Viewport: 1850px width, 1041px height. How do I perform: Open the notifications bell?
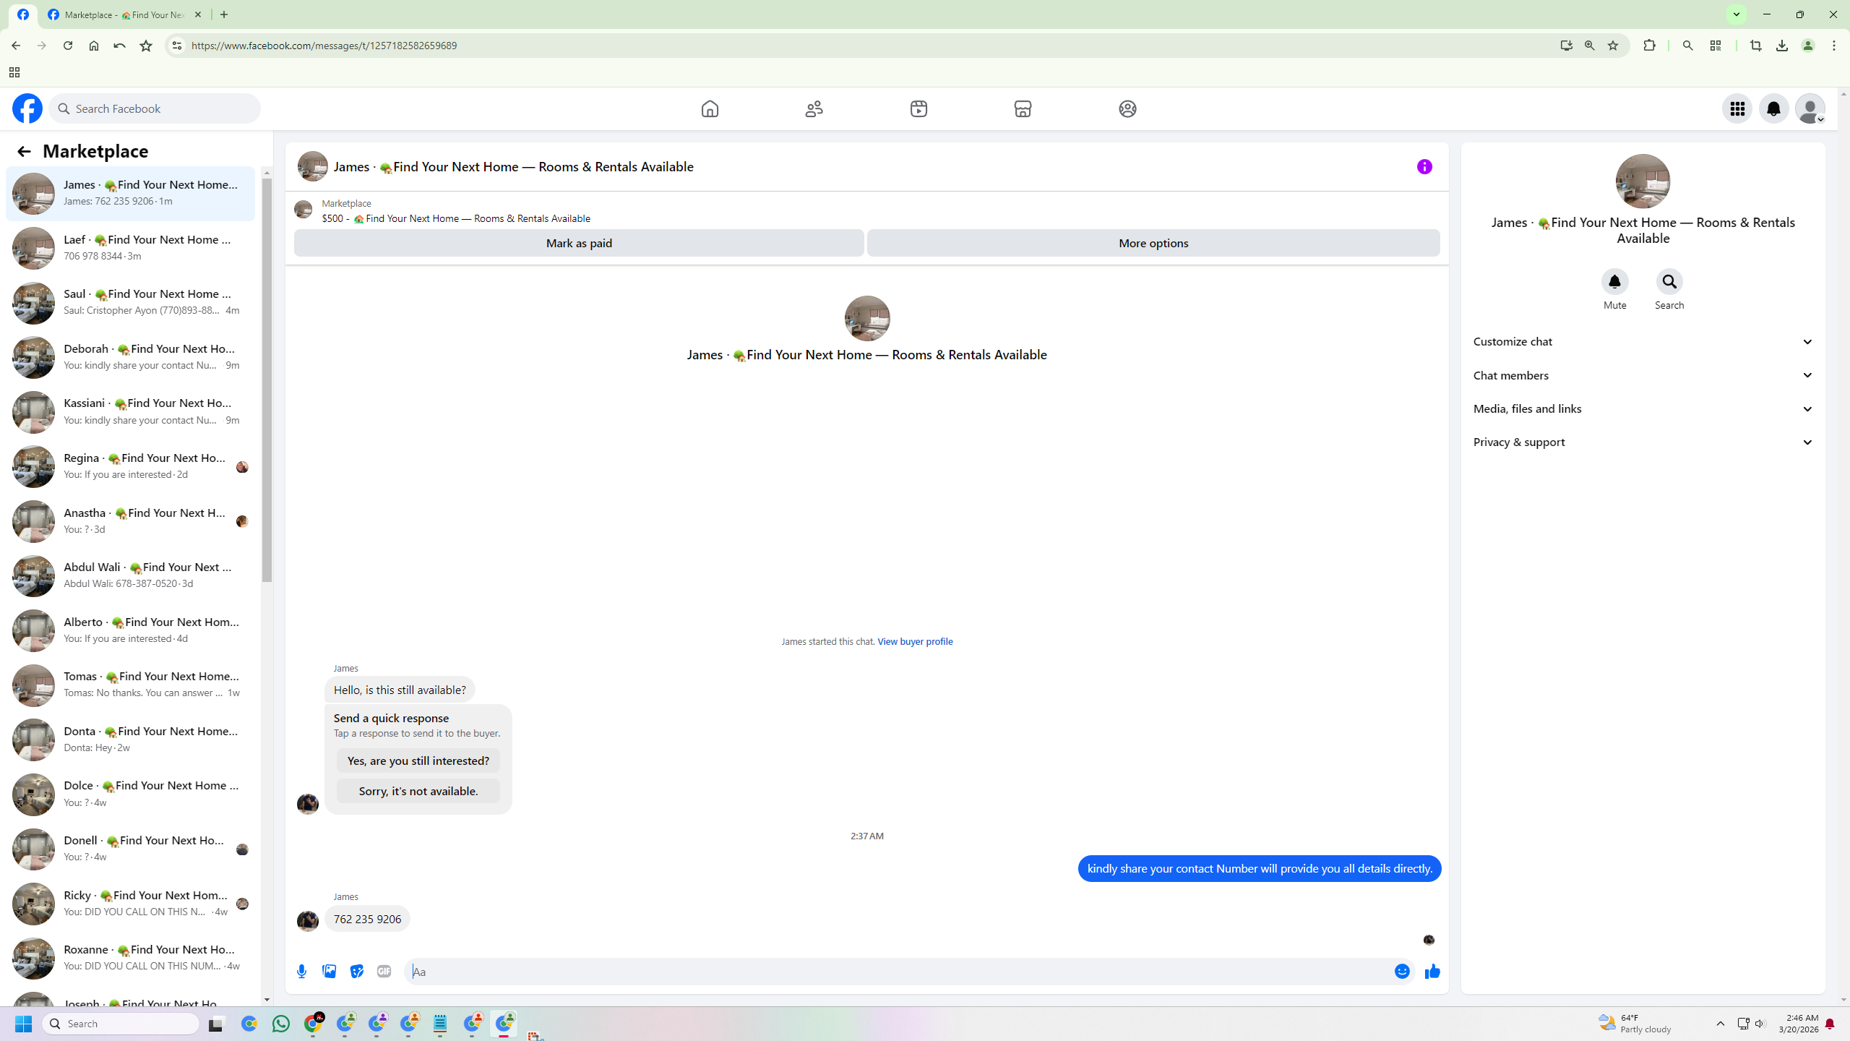[1773, 108]
